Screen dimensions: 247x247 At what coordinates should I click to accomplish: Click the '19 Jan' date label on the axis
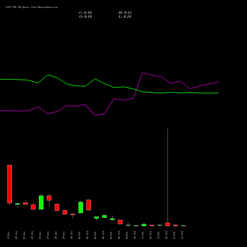(8, 235)
